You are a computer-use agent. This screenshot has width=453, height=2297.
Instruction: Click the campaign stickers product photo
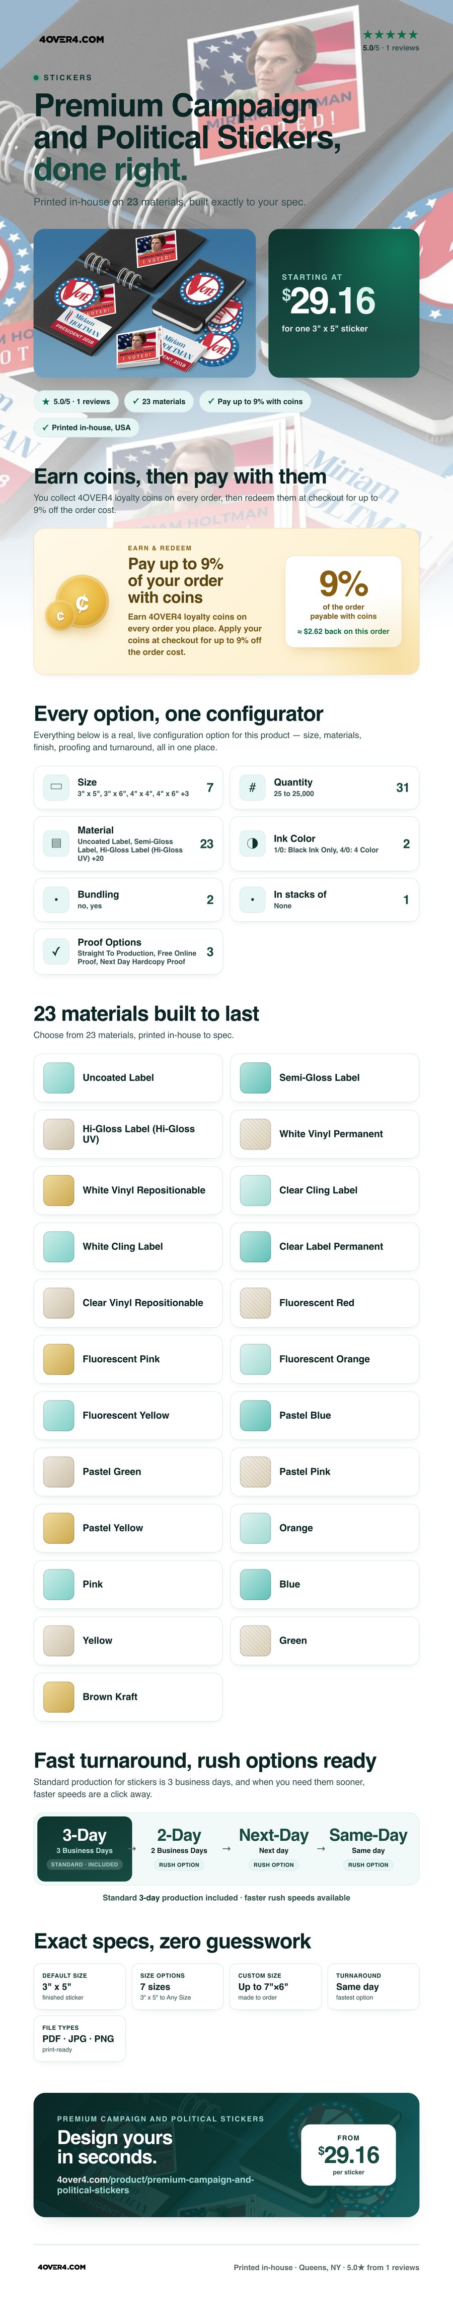tap(145, 303)
